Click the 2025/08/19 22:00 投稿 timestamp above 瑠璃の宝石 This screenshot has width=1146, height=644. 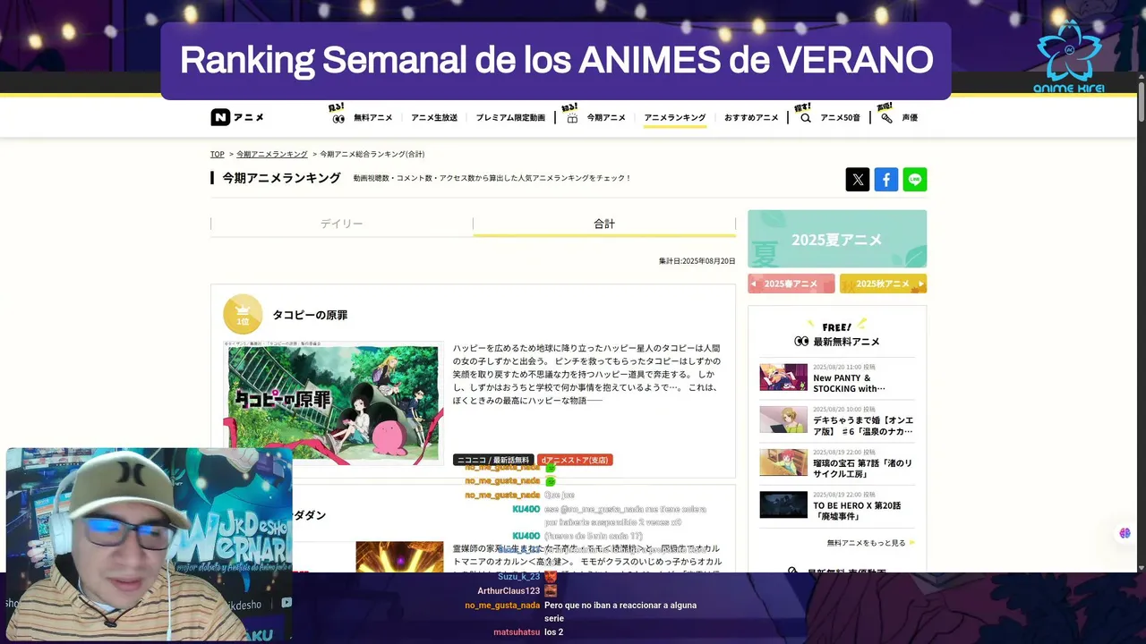click(844, 452)
